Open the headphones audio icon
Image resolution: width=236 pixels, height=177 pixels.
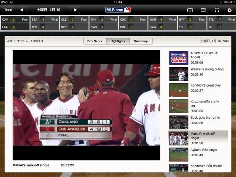click(217, 10)
